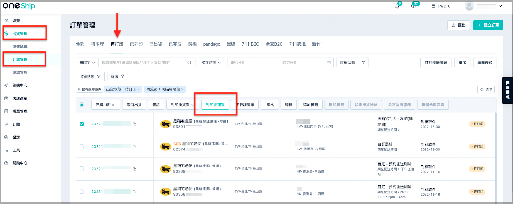The image size is (513, 204).
Task: Copy the order number of the 冷藏 row
Action: pyautogui.click(x=135, y=124)
